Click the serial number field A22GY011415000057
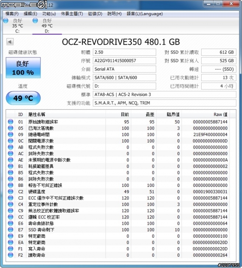 124,61
